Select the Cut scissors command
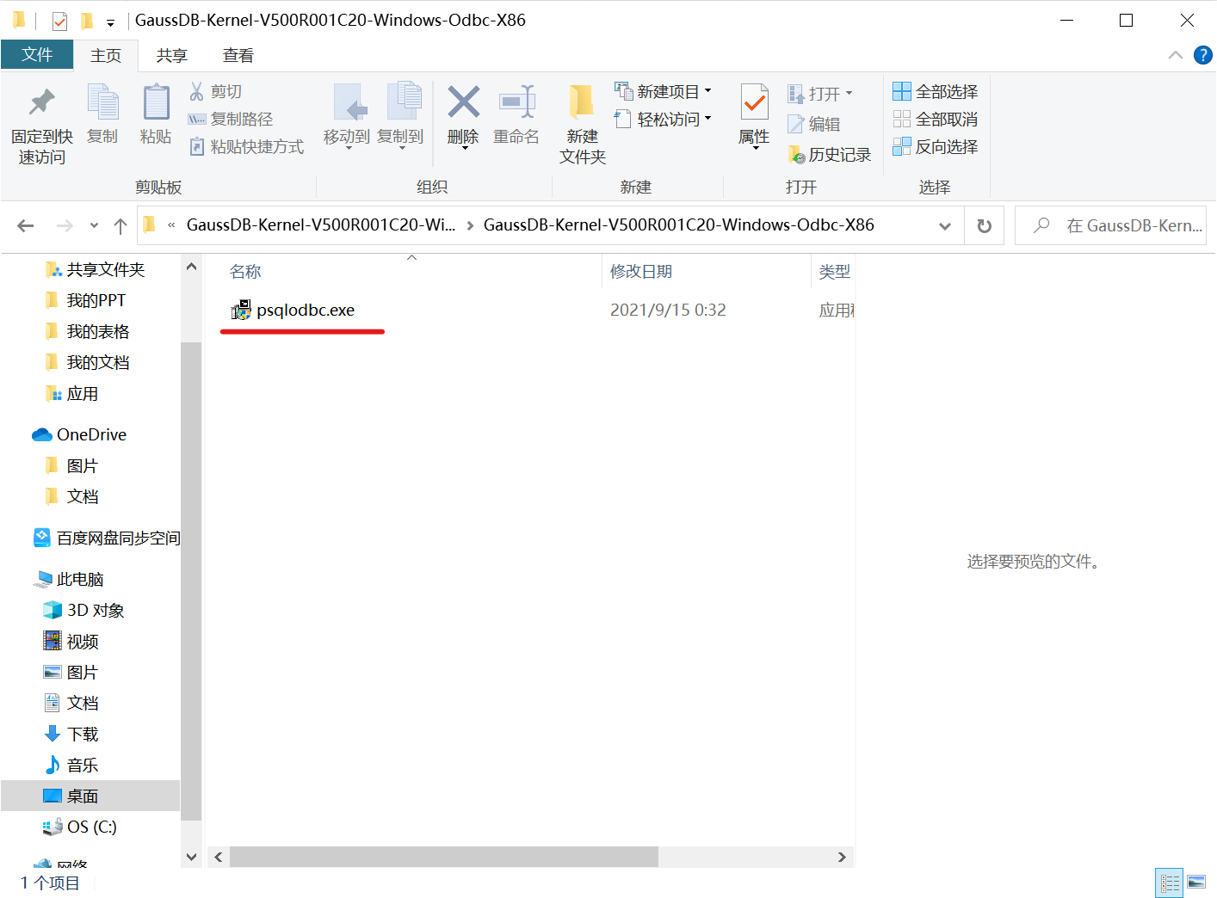This screenshot has width=1217, height=898. 216,91
